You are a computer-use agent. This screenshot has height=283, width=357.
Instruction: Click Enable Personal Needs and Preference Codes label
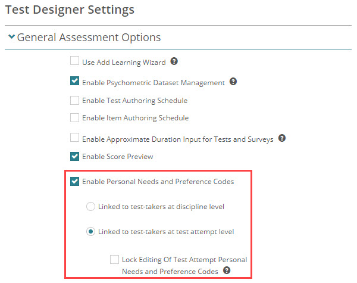158,182
